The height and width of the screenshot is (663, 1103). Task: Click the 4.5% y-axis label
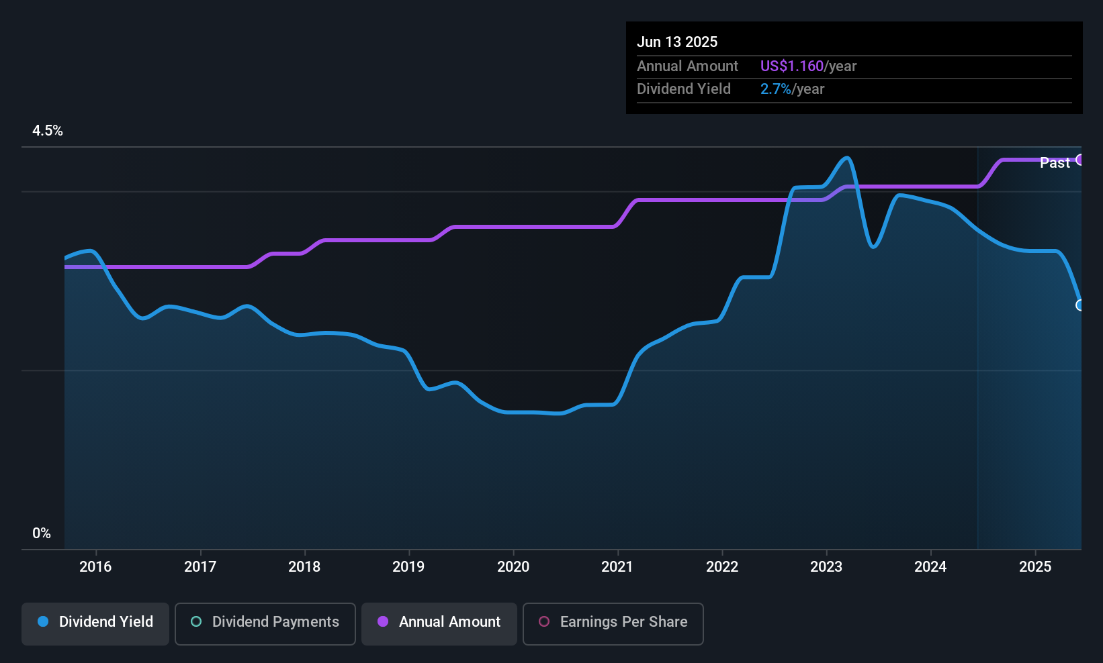[x=48, y=131]
